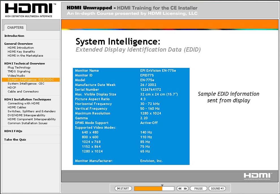Open DVI/HDMI Interoperability chapter
Image resolution: width=280 pixels, height=194 pixels.
[26, 115]
